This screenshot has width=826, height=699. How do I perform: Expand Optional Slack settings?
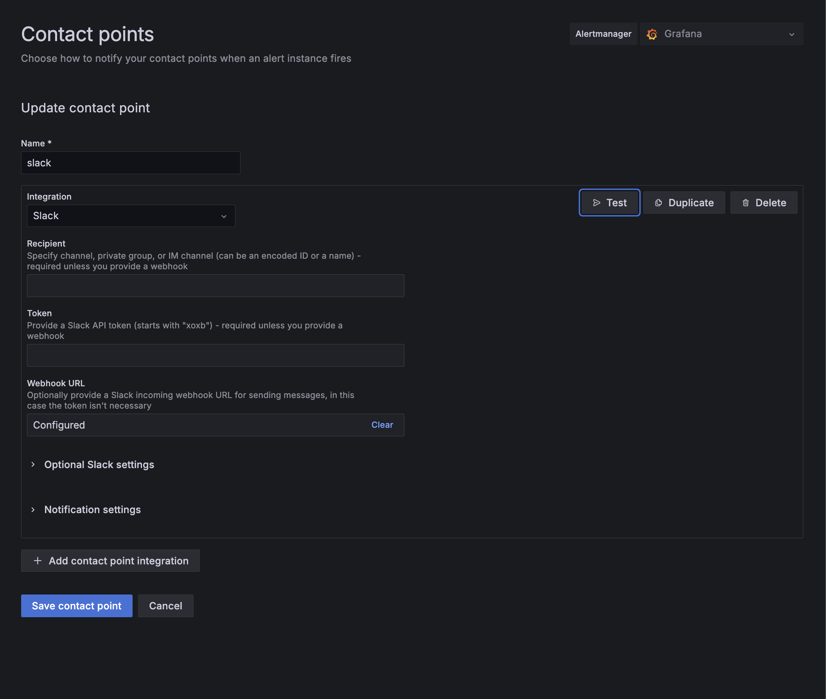99,465
